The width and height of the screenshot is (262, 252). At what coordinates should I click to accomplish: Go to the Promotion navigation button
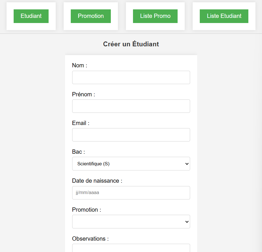pyautogui.click(x=91, y=16)
